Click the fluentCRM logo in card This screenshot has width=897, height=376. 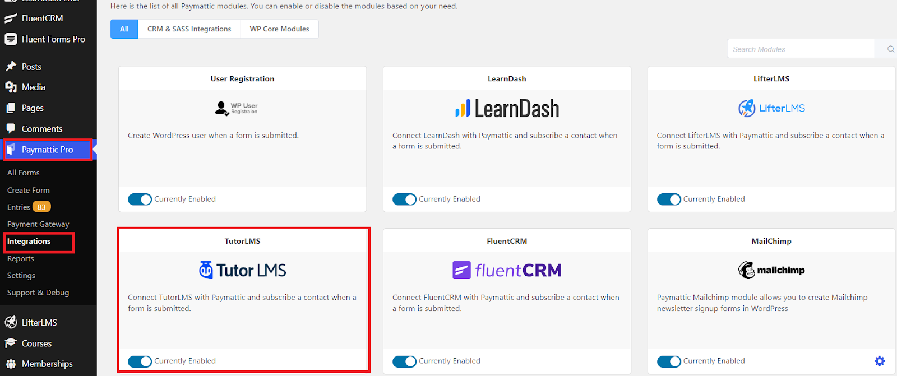pyautogui.click(x=507, y=270)
